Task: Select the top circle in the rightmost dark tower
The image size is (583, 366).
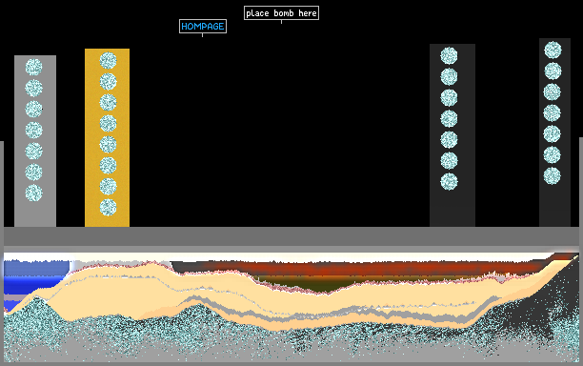Action: click(x=553, y=50)
